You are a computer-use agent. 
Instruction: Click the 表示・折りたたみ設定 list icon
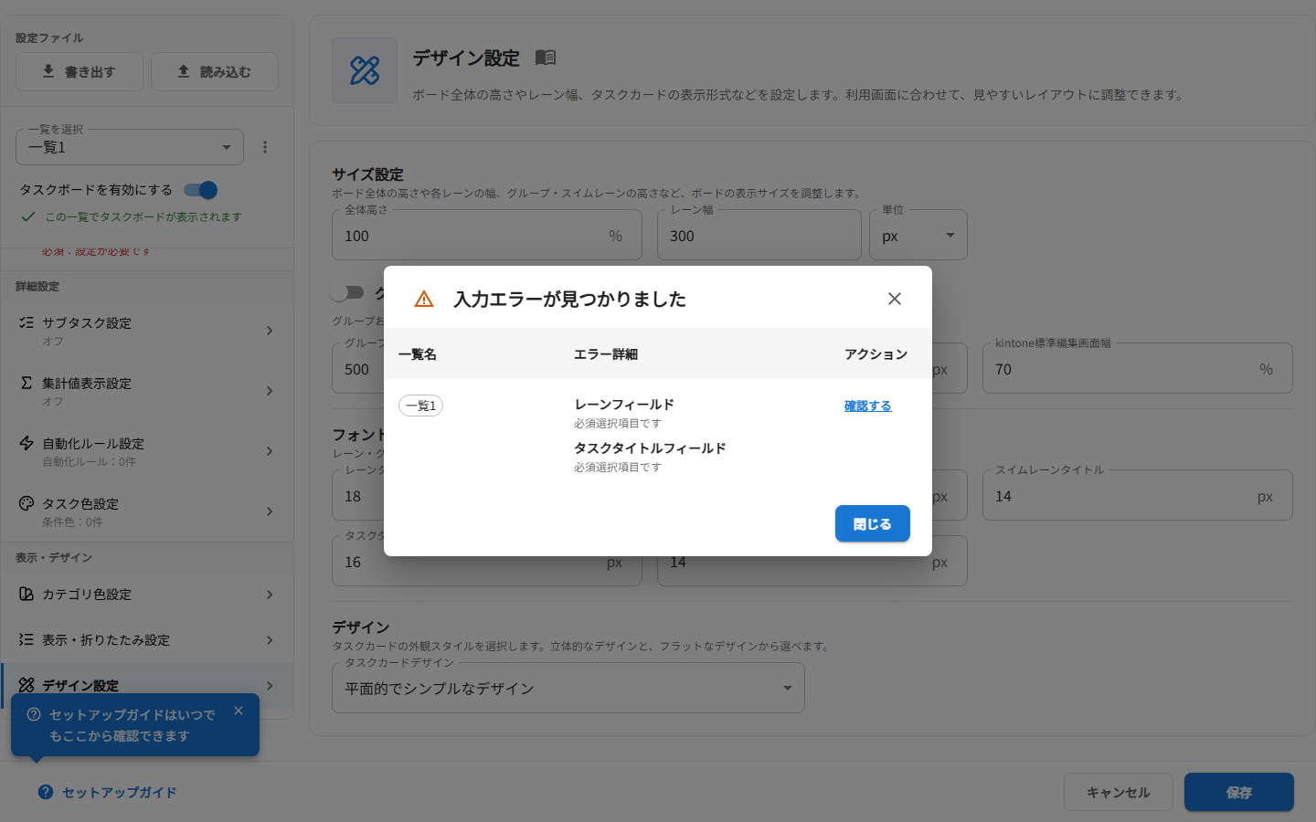[27, 639]
